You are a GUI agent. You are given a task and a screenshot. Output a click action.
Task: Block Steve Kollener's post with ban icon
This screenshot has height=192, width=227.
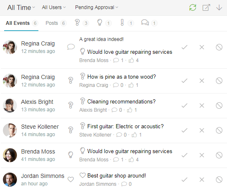coord(219,130)
